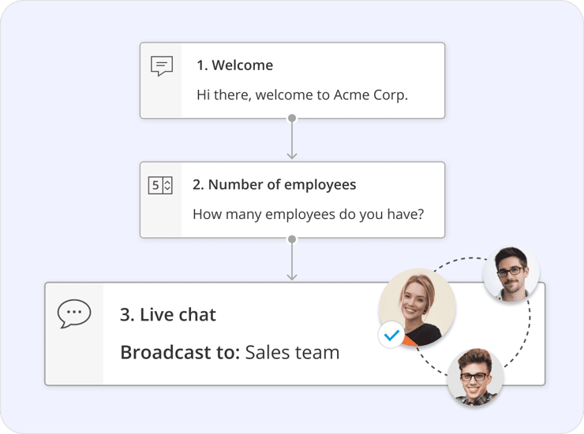Click the dashed circle linking the avatars

tap(529, 327)
